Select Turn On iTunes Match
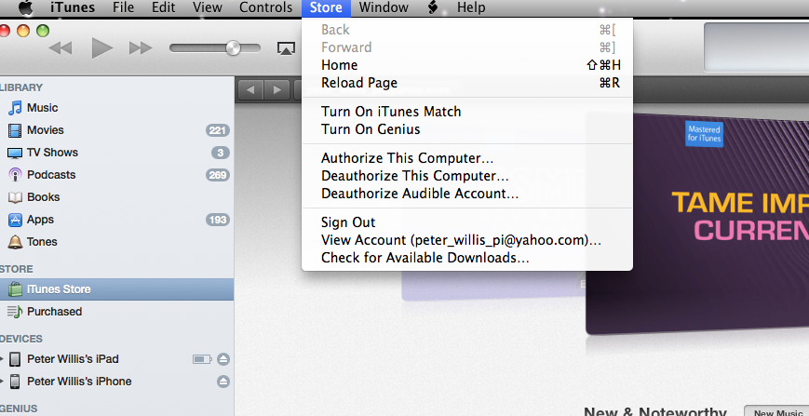 coord(467,112)
